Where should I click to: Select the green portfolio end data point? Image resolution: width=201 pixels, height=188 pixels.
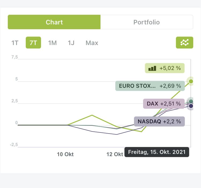point(191,81)
